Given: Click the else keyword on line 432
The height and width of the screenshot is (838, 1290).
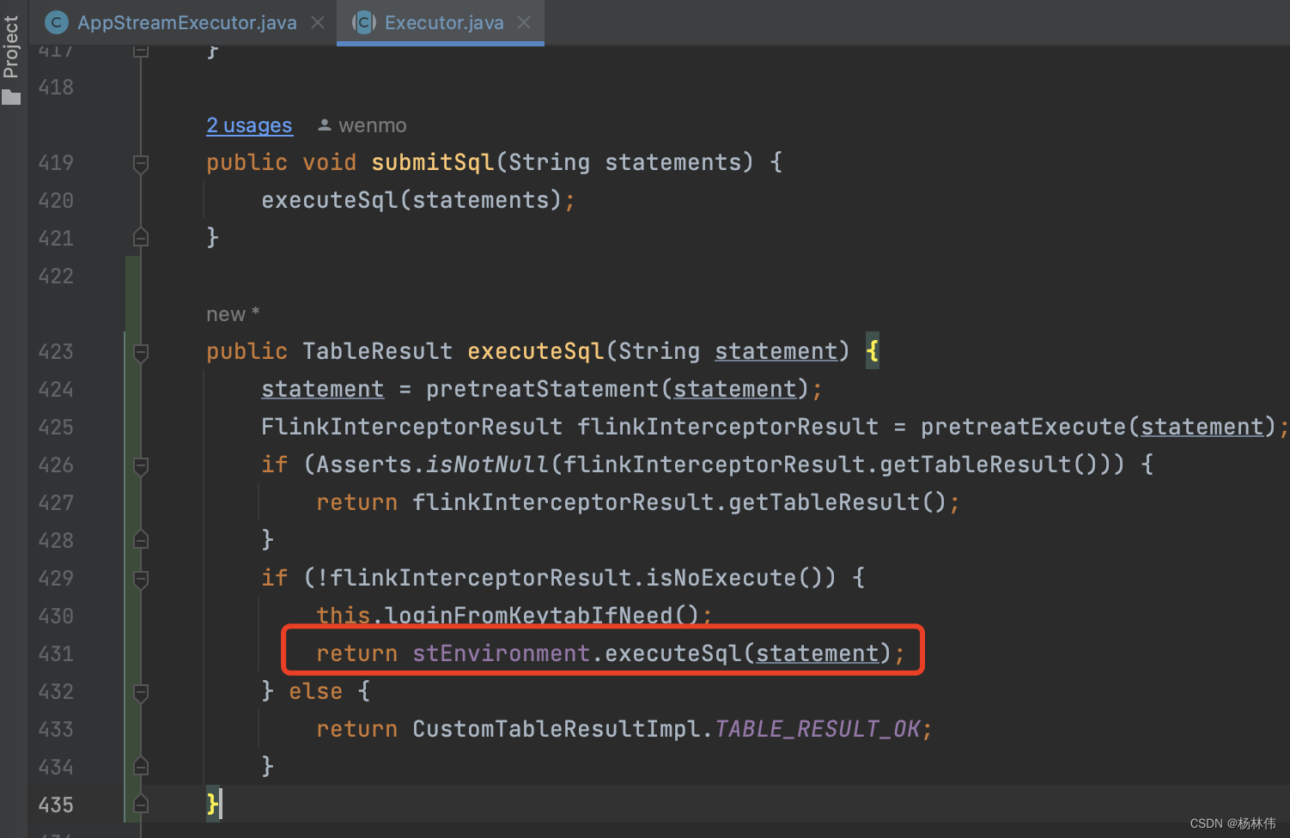Looking at the screenshot, I should [316, 691].
